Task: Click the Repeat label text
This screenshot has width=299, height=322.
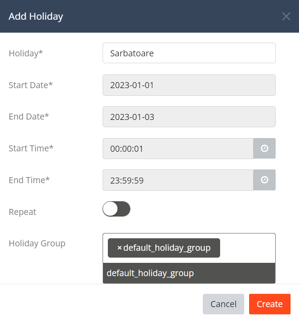Action: pos(23,212)
